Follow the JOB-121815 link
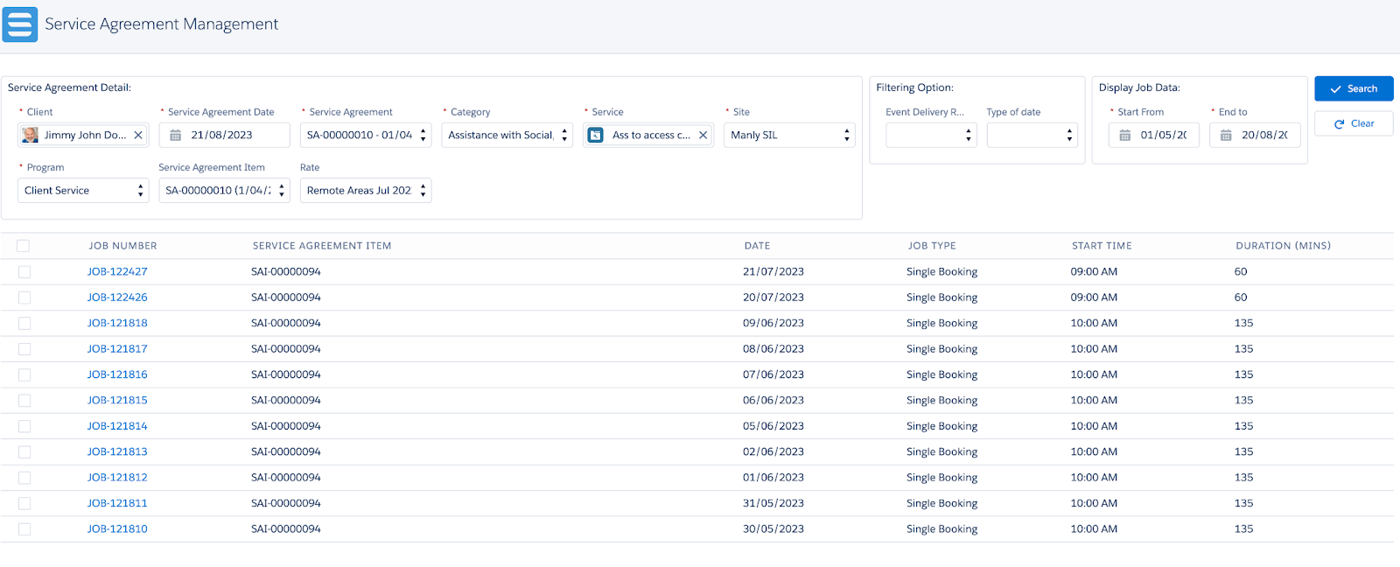The width and height of the screenshot is (1400, 567). pos(117,400)
